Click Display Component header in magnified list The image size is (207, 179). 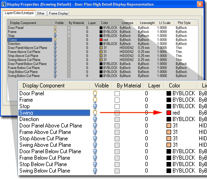click(44, 86)
